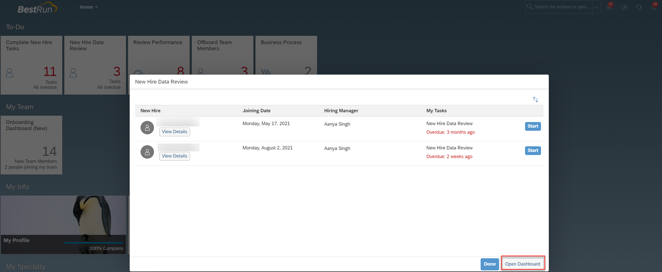Start task overdue 2 weeks ago

pos(533,151)
